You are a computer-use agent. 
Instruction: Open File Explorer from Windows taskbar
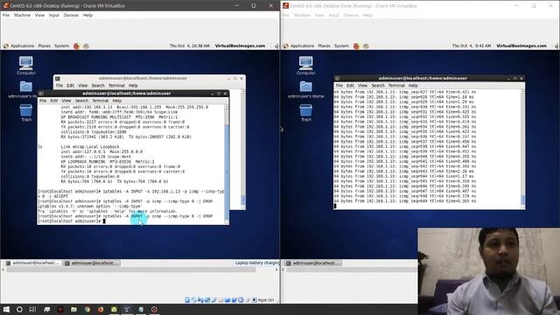(73, 309)
